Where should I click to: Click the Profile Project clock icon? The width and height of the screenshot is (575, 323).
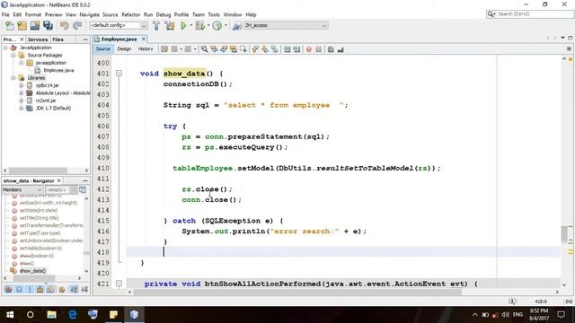(x=217, y=26)
